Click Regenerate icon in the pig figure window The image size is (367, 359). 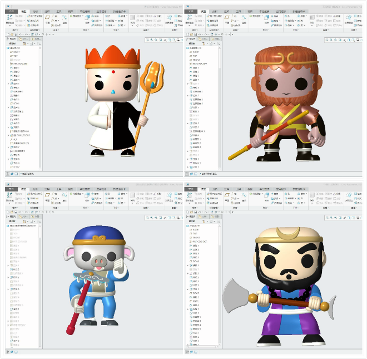click(9, 195)
